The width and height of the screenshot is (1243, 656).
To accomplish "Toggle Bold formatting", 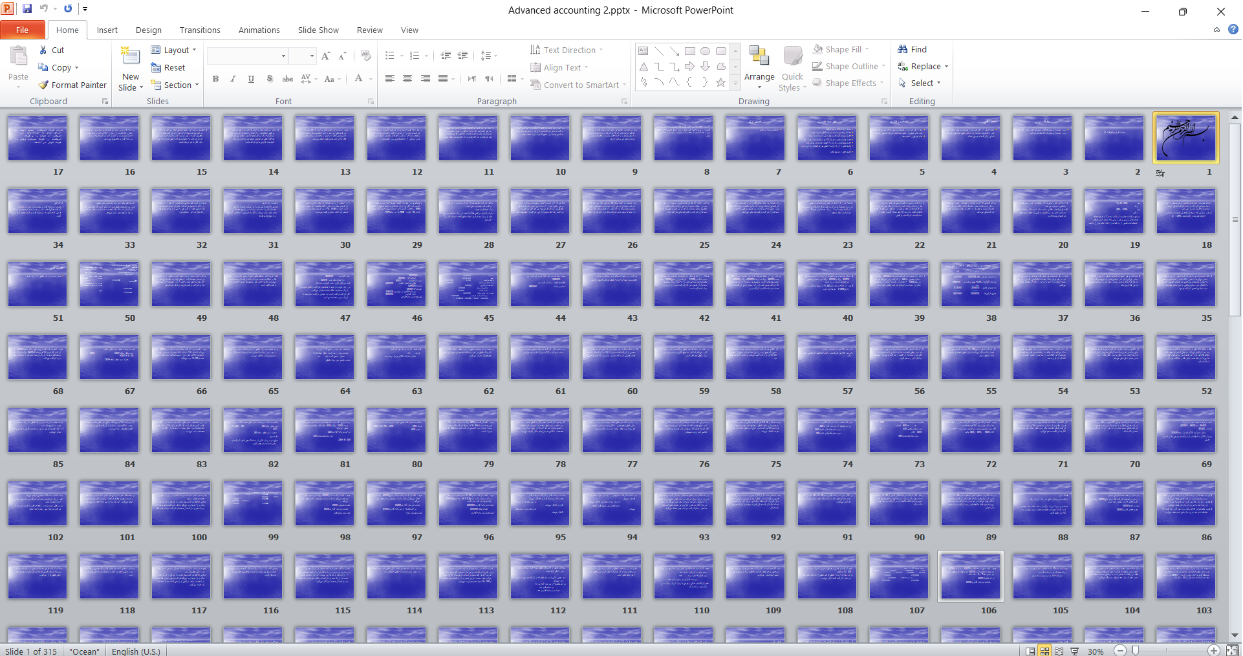I will click(x=216, y=79).
